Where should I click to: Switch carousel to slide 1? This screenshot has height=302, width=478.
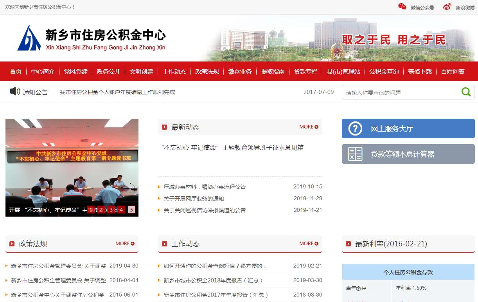[91, 210]
